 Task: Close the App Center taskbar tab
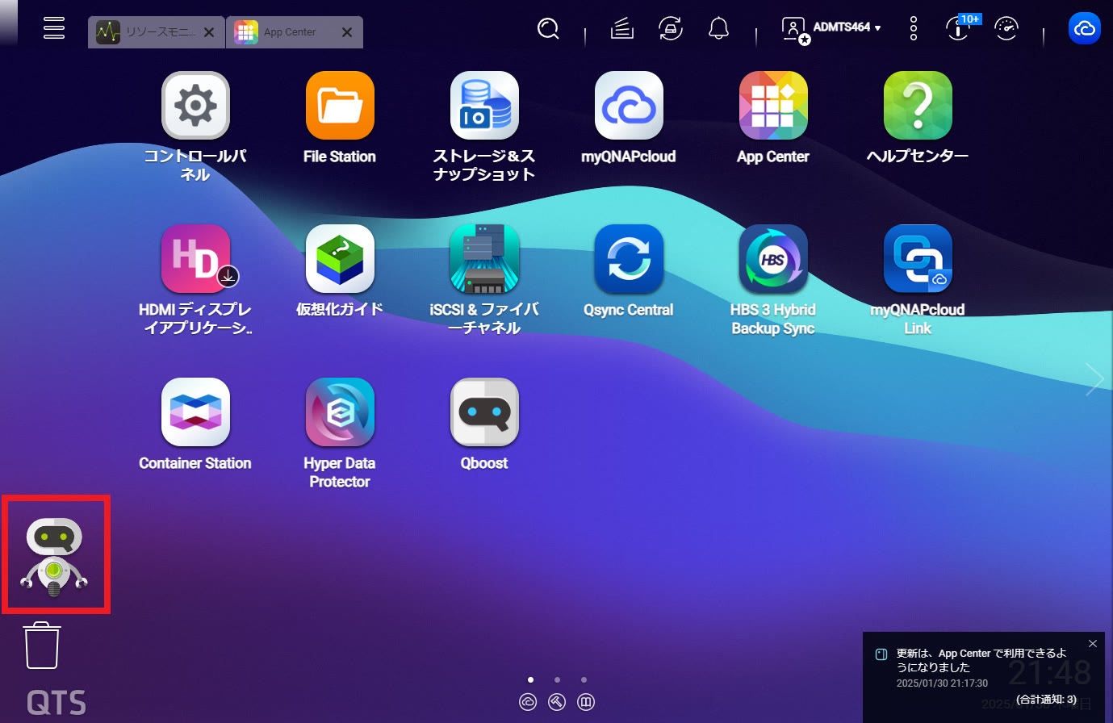point(347,32)
